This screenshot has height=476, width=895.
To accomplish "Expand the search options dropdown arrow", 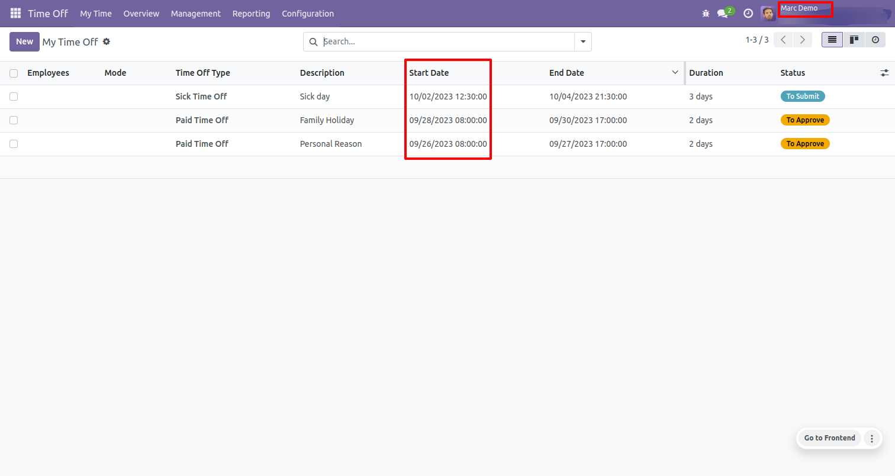I will pyautogui.click(x=583, y=42).
